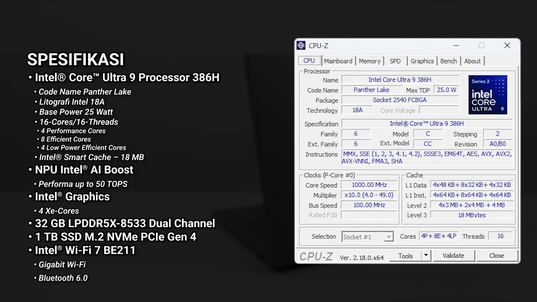Image resolution: width=537 pixels, height=302 pixels.
Task: Click the Multiplier value 'x10.0 (4.0 - 49.0)'
Action: (369, 195)
